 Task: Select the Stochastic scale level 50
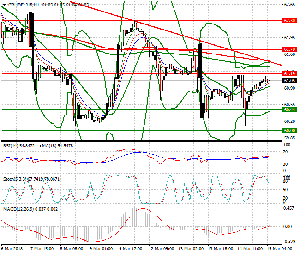click(x=285, y=190)
